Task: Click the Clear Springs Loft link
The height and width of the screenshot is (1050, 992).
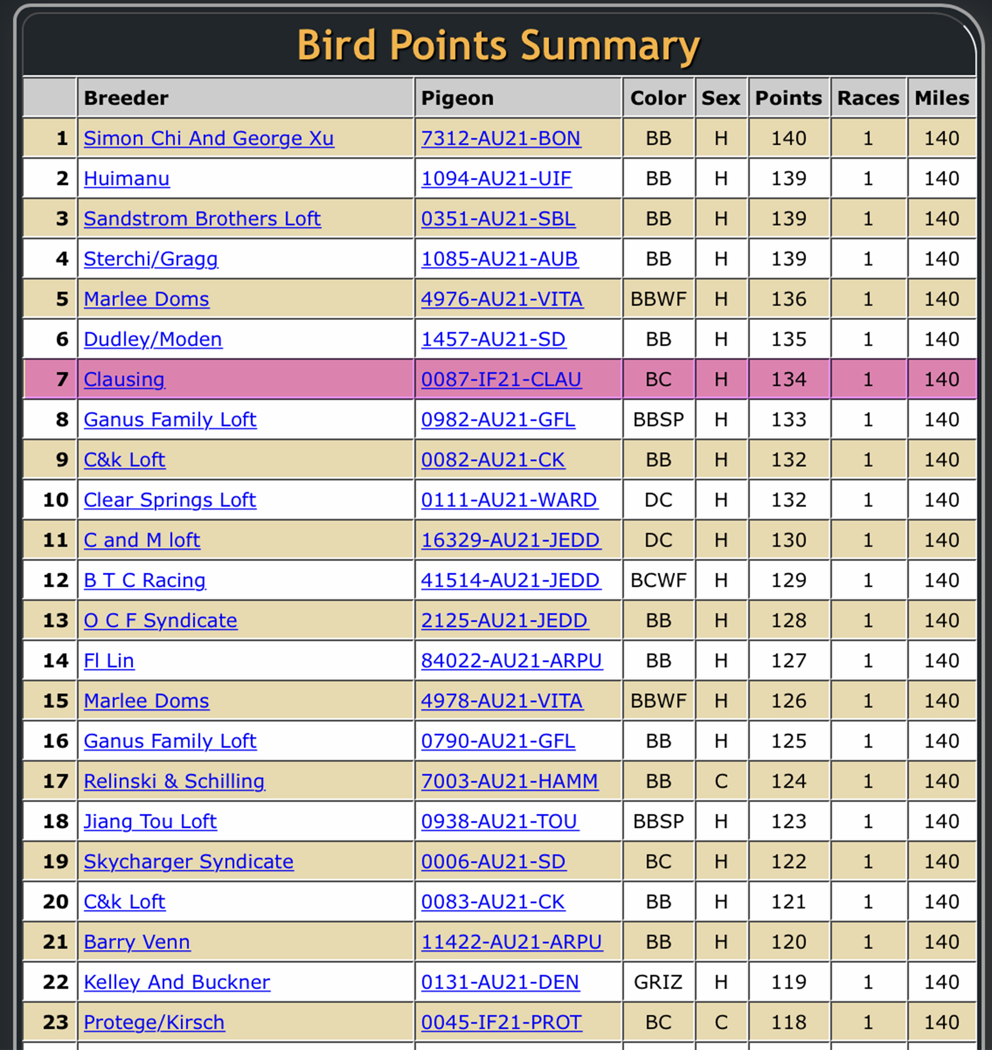Action: [x=170, y=500]
